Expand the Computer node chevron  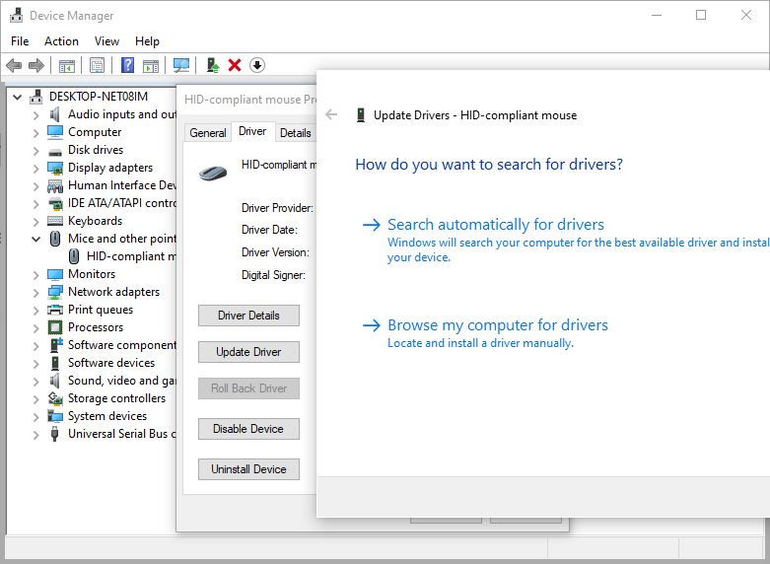click(35, 133)
